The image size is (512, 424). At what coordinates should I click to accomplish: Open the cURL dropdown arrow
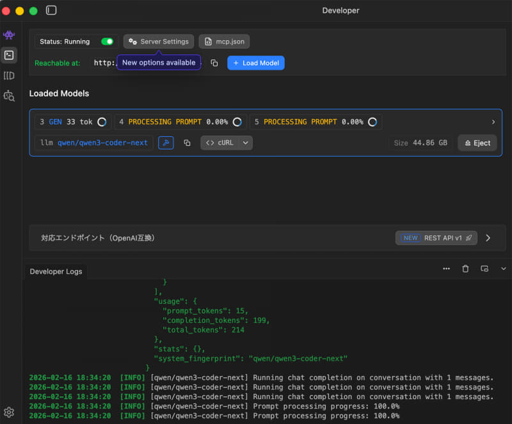246,143
